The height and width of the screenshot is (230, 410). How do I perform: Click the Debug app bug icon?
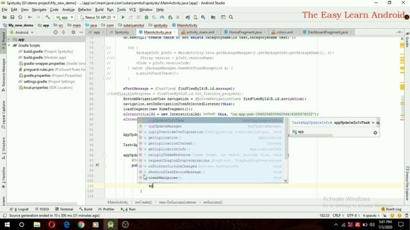point(147,17)
